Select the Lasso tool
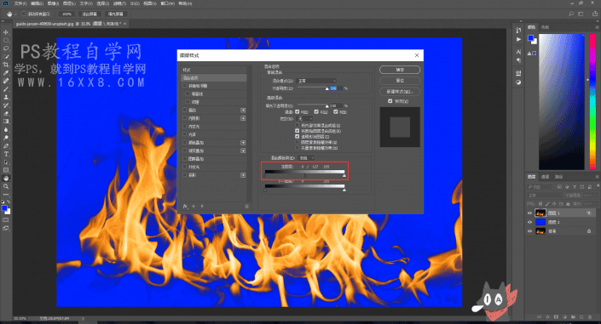This screenshot has height=324, width=601. coord(6,48)
